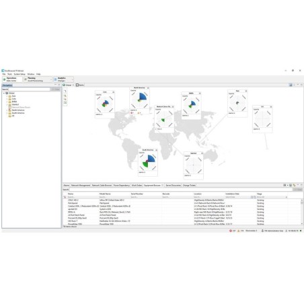Click the zoom out icon on map toolbar

click(x=65, y=99)
